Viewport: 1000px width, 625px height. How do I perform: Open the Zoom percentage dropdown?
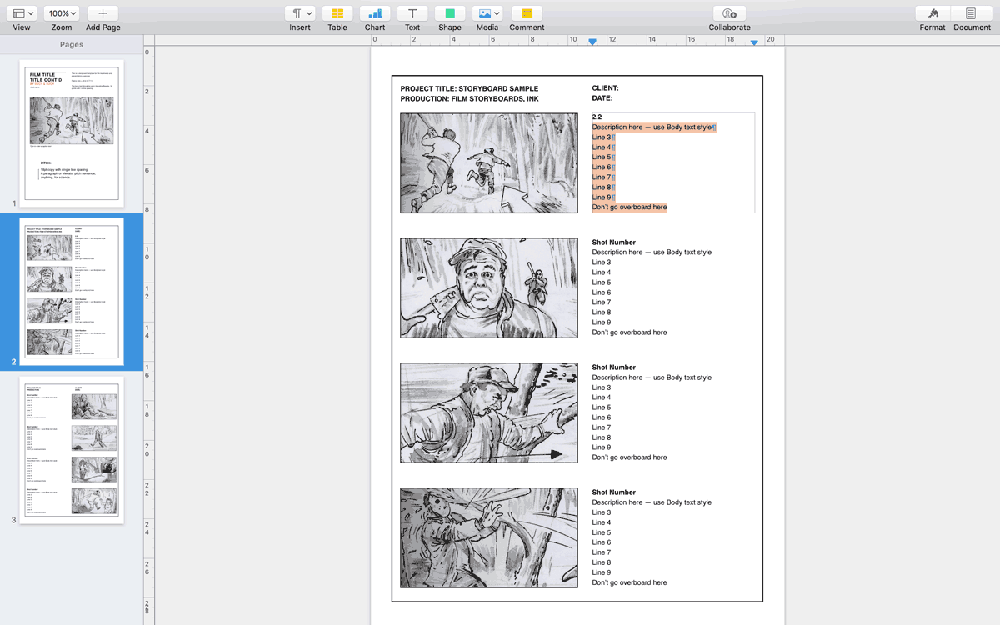tap(62, 13)
